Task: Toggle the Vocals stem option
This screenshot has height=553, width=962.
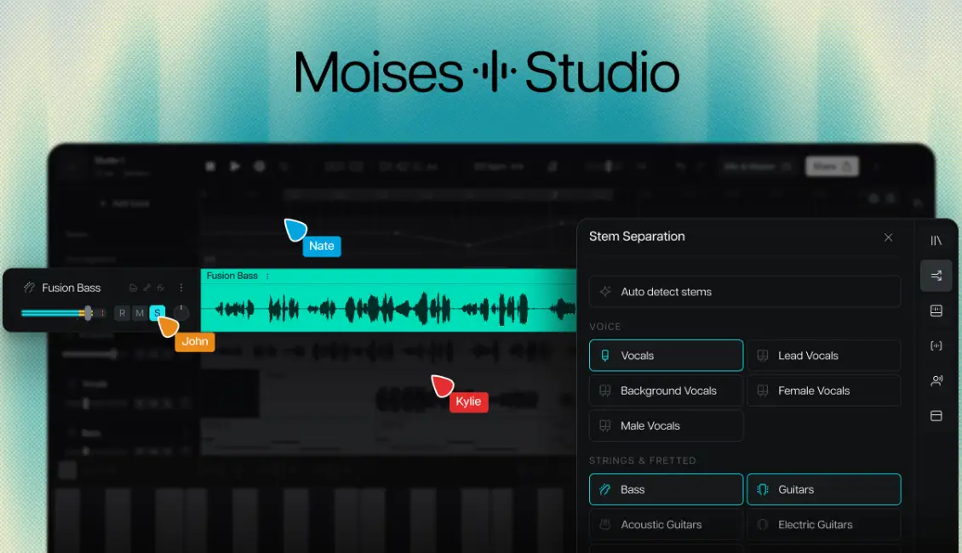Action: click(666, 356)
